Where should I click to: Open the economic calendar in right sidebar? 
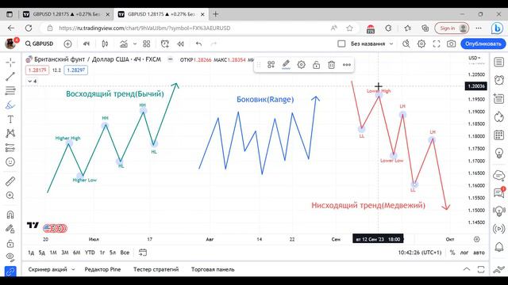point(499,135)
